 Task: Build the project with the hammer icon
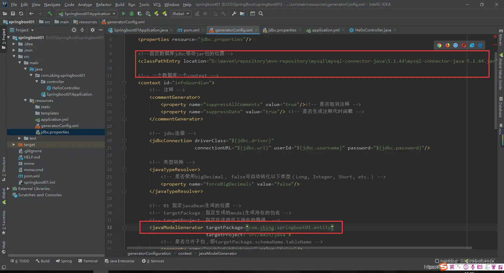pyautogui.click(x=50, y=14)
